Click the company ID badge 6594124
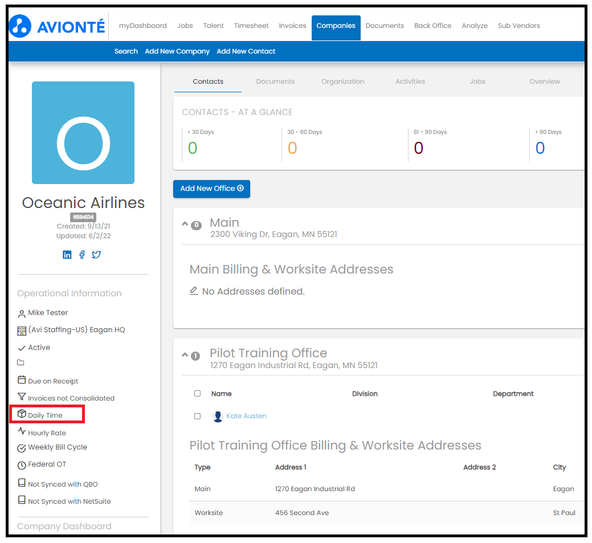 pyautogui.click(x=83, y=217)
